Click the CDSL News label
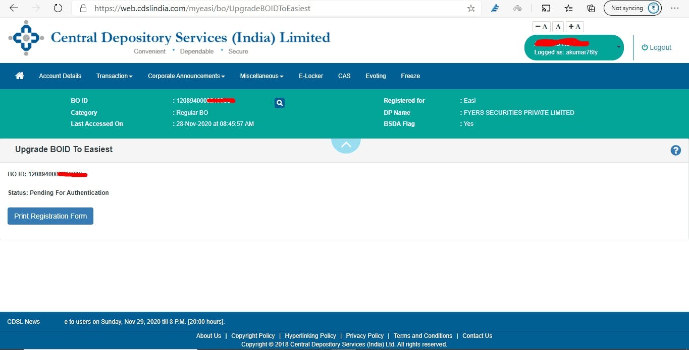Image resolution: width=689 pixels, height=350 pixels. (24, 322)
